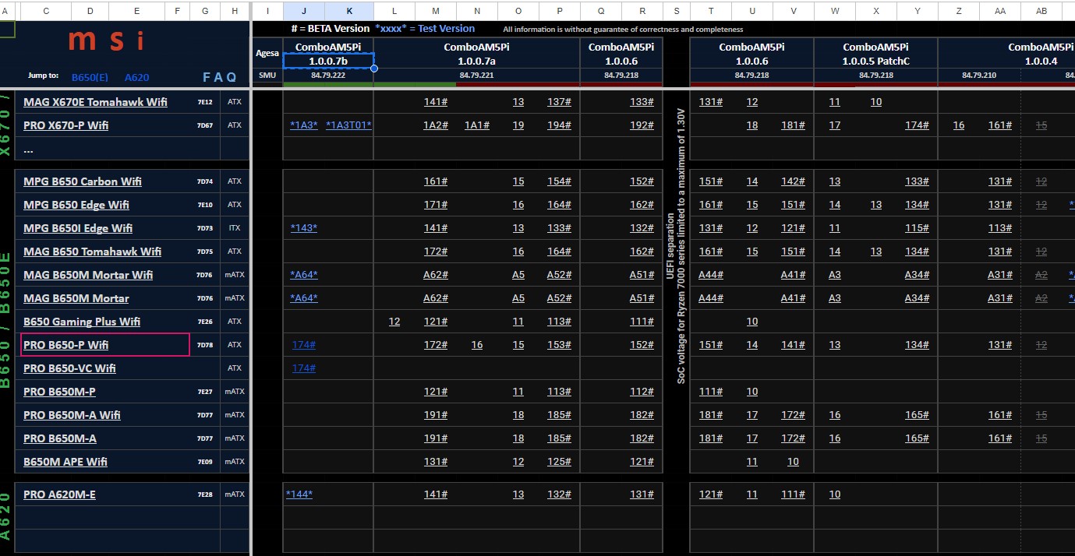
Task: Open MAG B650 Tomahawk Wifi board link
Action: [x=92, y=252]
